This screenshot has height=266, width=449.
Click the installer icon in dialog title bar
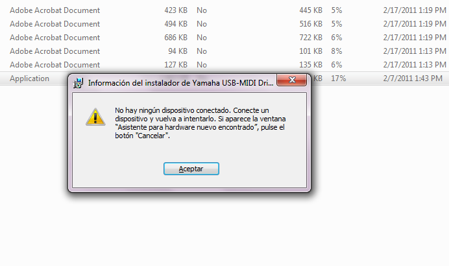(78, 83)
